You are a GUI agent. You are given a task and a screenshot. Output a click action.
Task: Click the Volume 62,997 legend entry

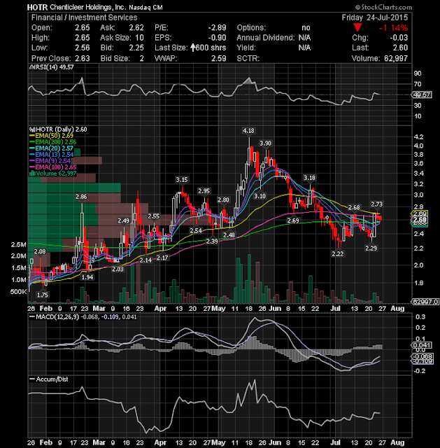point(53,174)
